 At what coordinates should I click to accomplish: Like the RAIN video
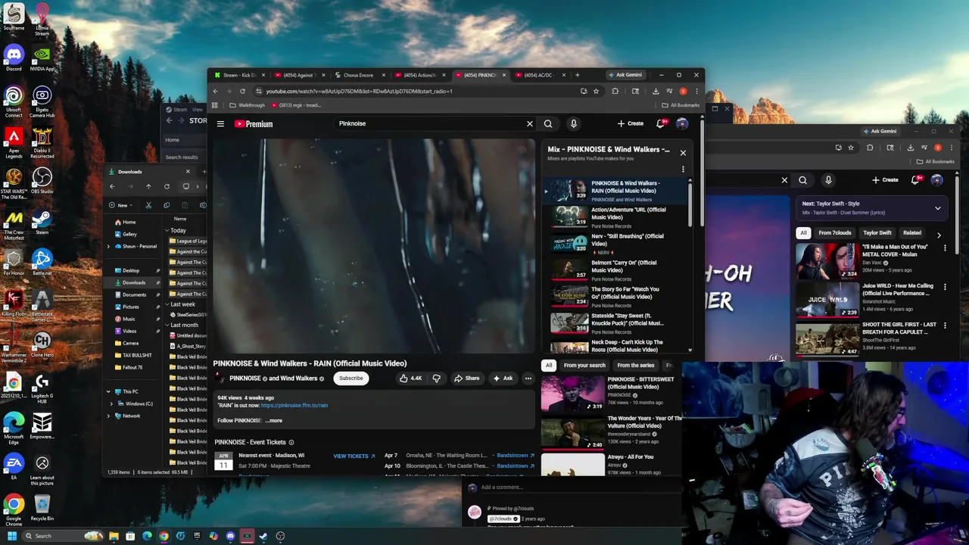[410, 378]
